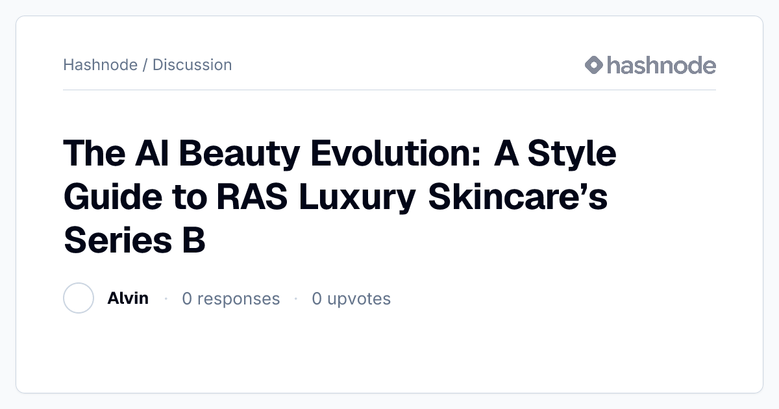
Task: Open the Hashnode / Discussion breadcrumb
Action: (147, 65)
